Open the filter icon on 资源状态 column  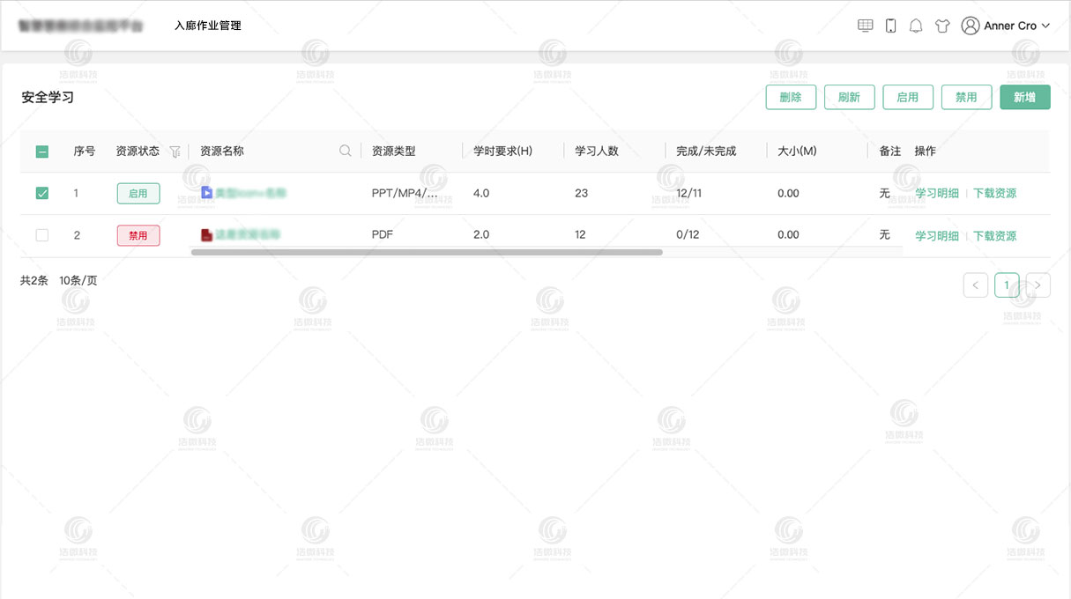point(175,152)
